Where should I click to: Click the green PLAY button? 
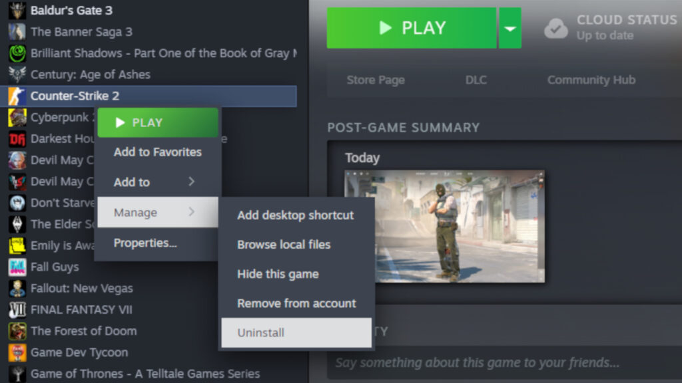[x=411, y=28]
